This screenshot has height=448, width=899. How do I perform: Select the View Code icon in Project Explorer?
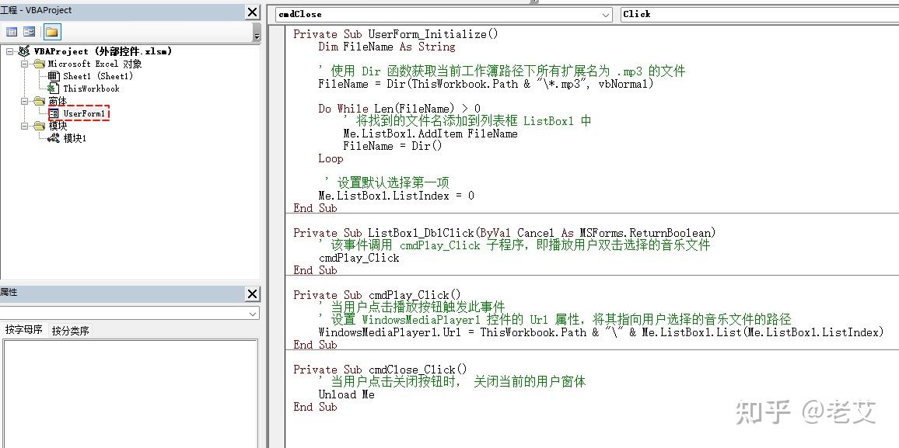pos(12,31)
